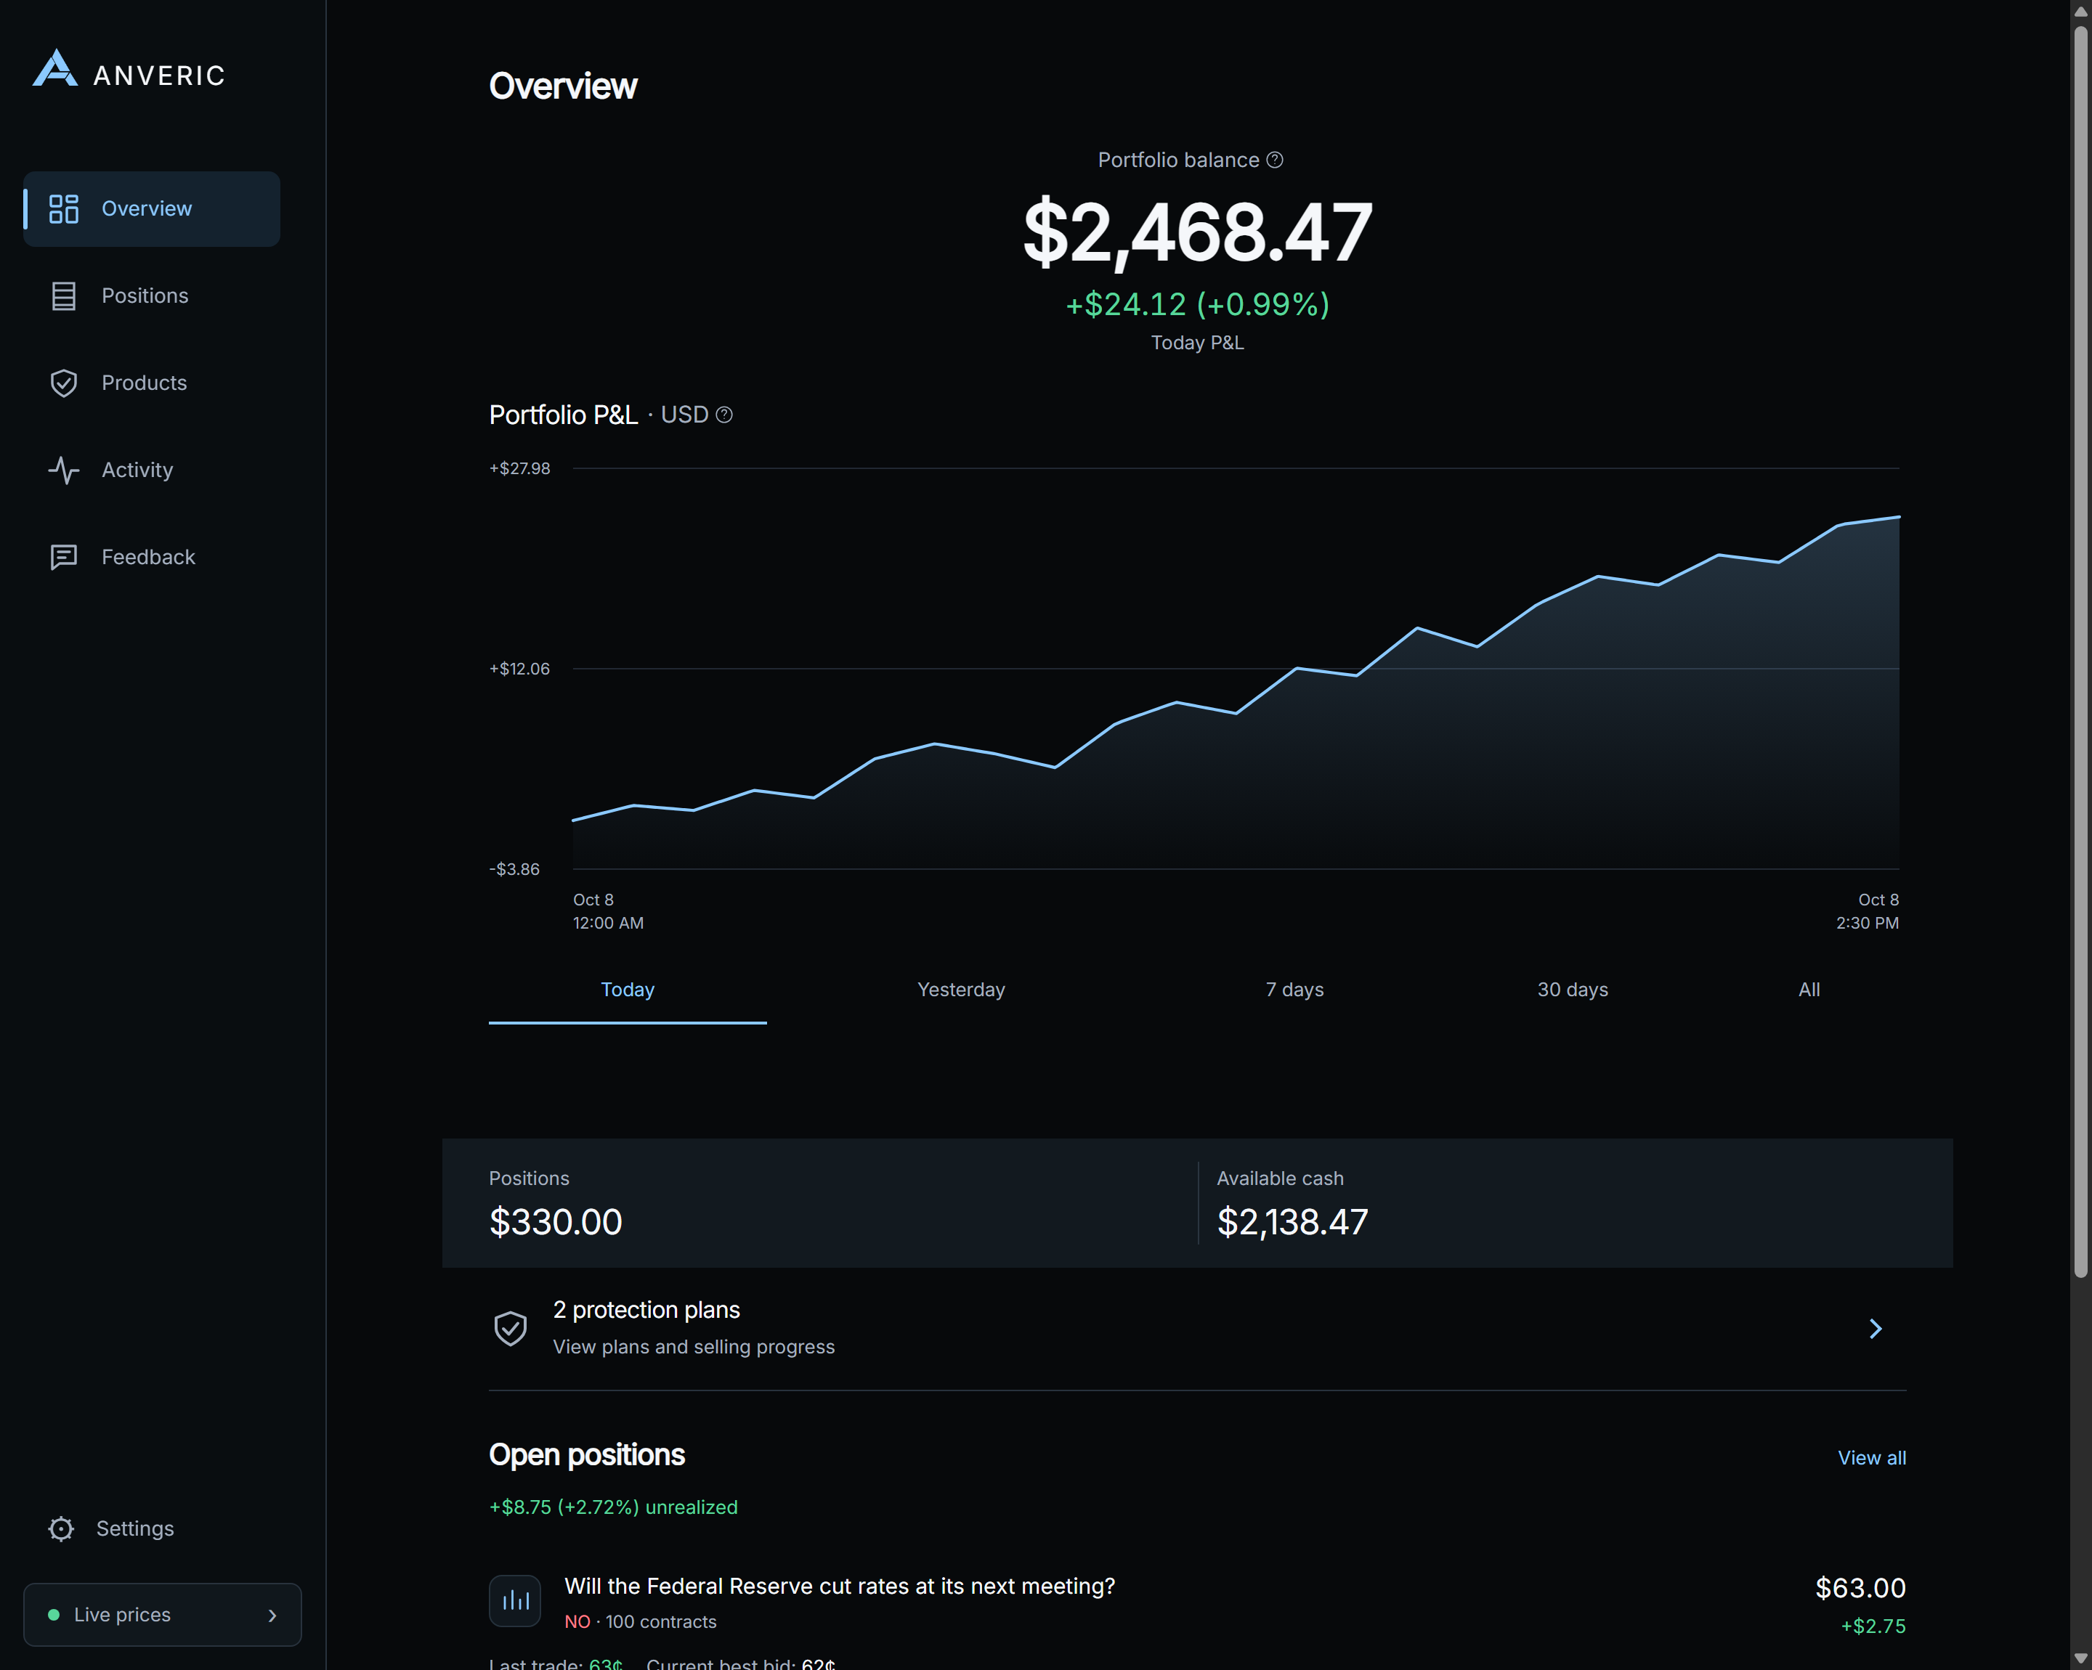
Task: Open Overview via its grid icon
Action: 64,208
